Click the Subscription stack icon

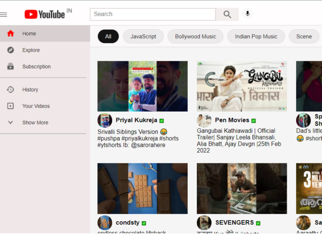point(11,67)
